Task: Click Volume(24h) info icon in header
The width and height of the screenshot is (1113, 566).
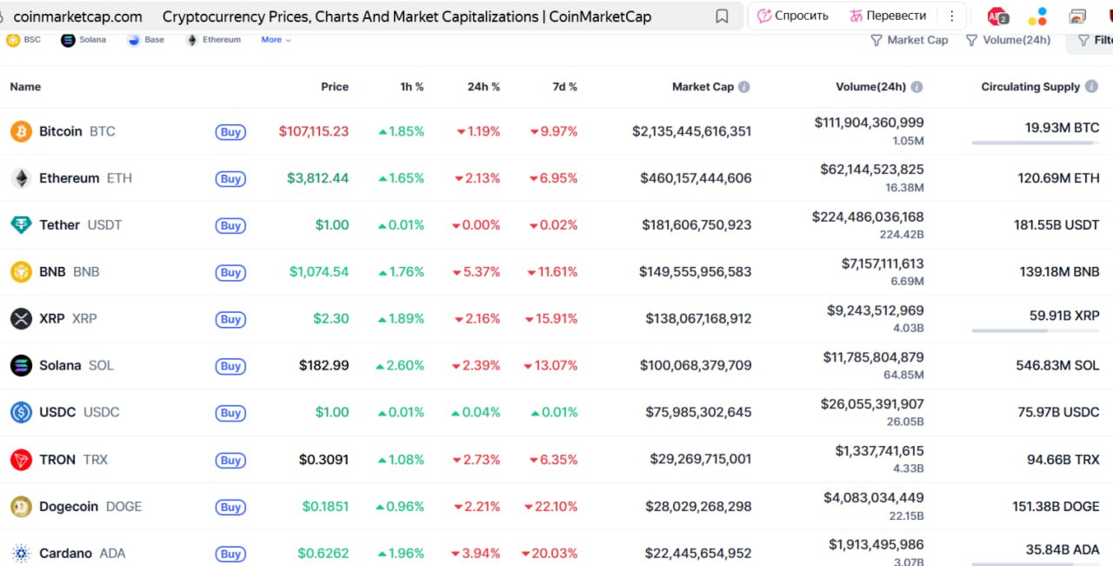Action: tap(916, 87)
